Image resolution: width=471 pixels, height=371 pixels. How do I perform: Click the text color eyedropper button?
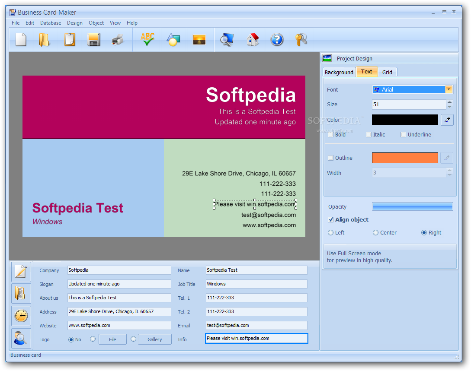[447, 120]
